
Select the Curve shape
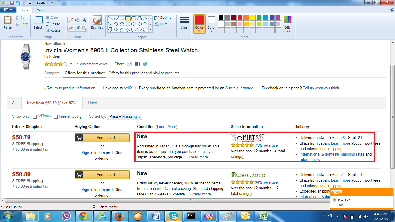pos(116,18)
